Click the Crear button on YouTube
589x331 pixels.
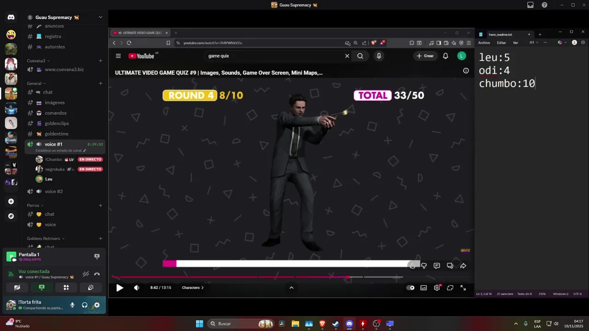coord(425,56)
